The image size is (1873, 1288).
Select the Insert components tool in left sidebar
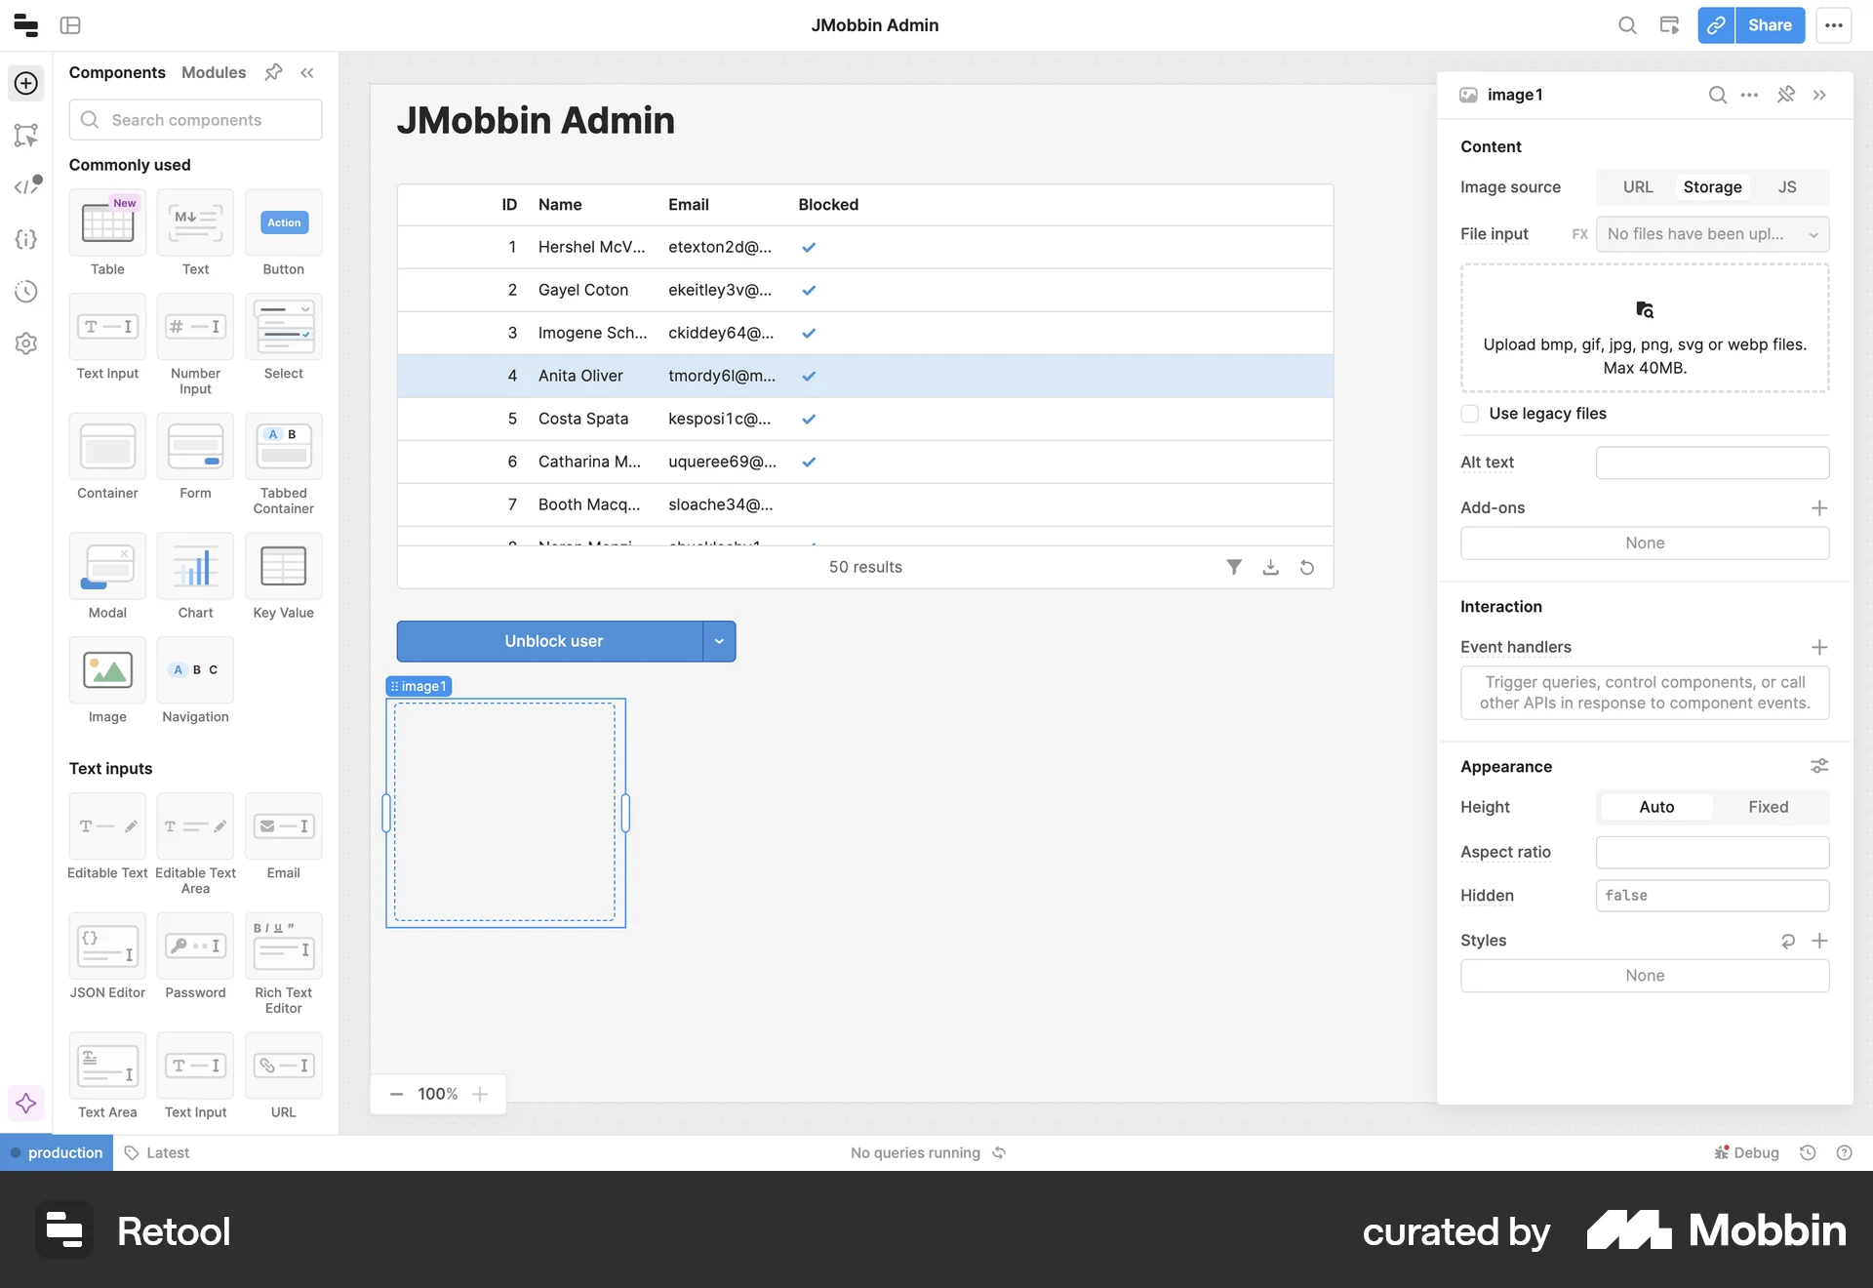tap(25, 83)
